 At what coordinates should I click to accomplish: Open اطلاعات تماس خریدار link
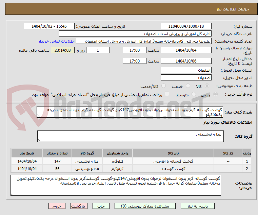tap(57, 41)
